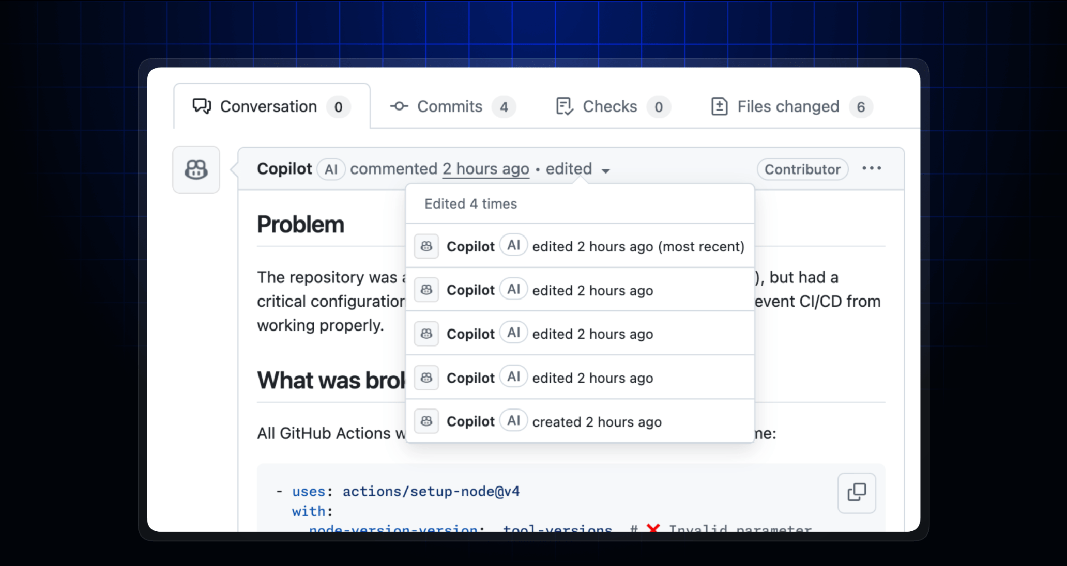The width and height of the screenshot is (1067, 566).
Task: View the Files changed tab
Action: pyautogui.click(x=792, y=106)
